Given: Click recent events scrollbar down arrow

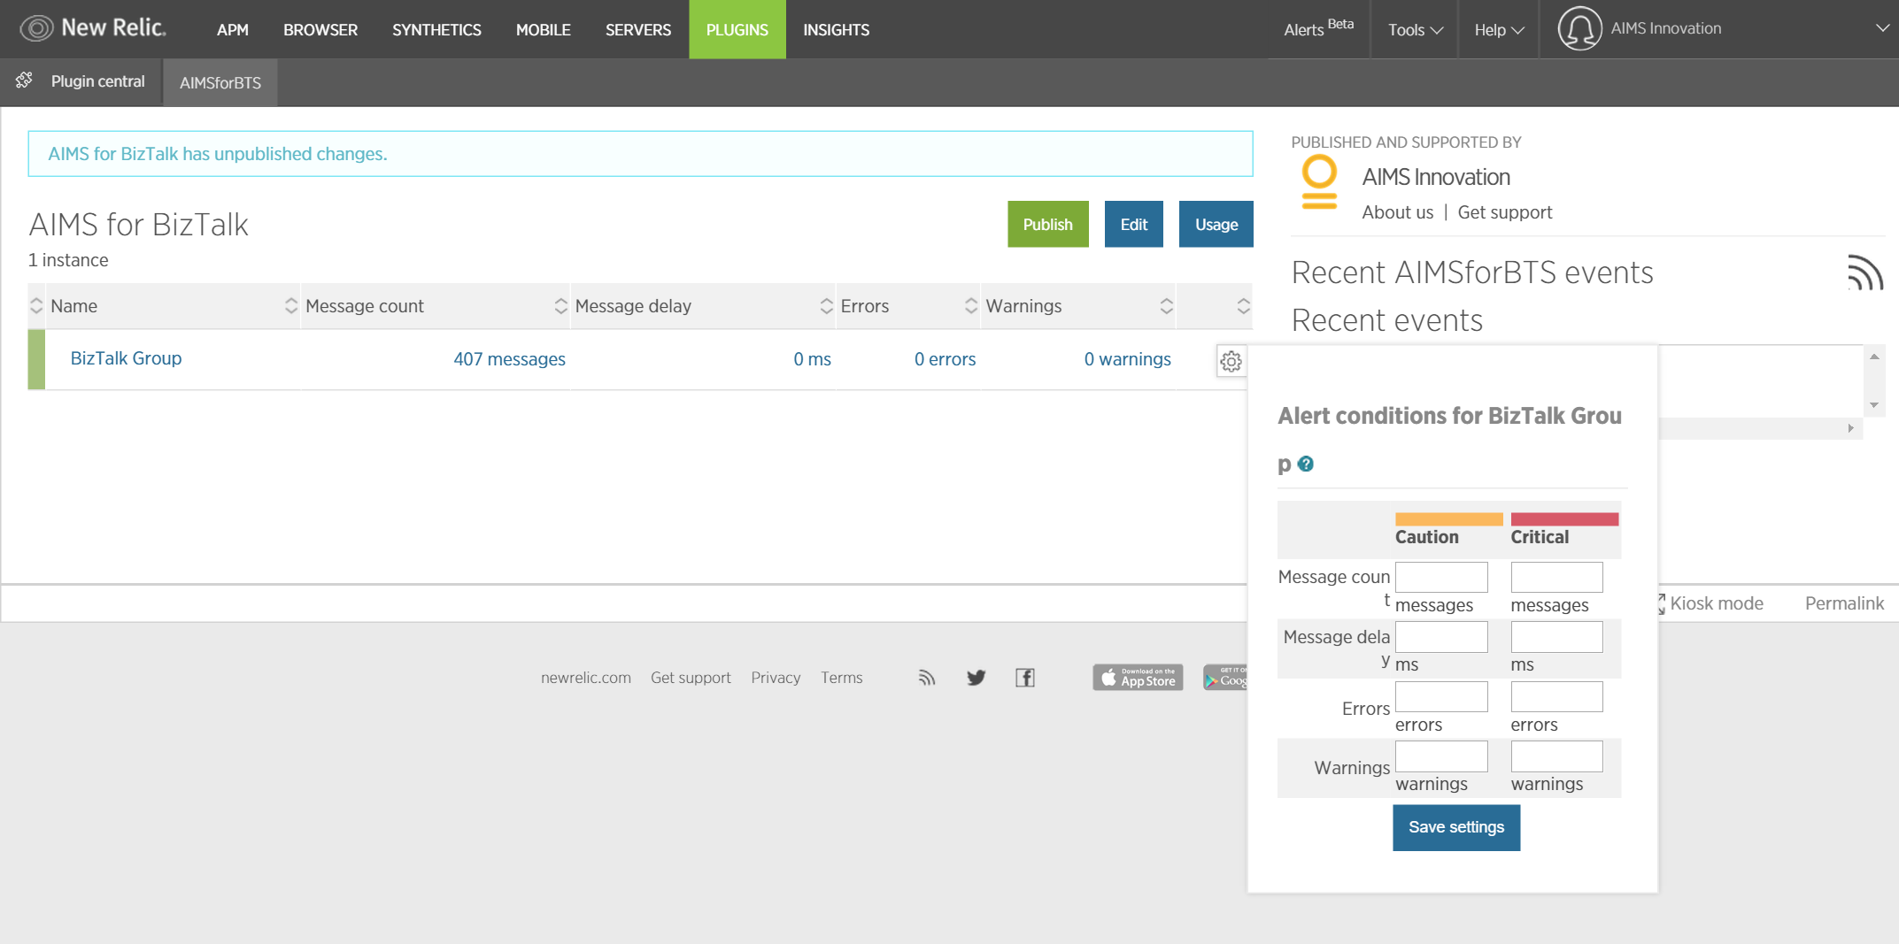Looking at the screenshot, I should coord(1873,405).
